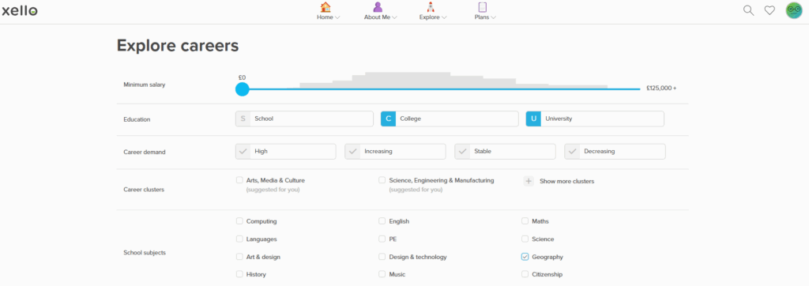Image resolution: width=809 pixels, height=286 pixels.
Task: Open the Explore dropdown chevron
Action: (x=444, y=17)
